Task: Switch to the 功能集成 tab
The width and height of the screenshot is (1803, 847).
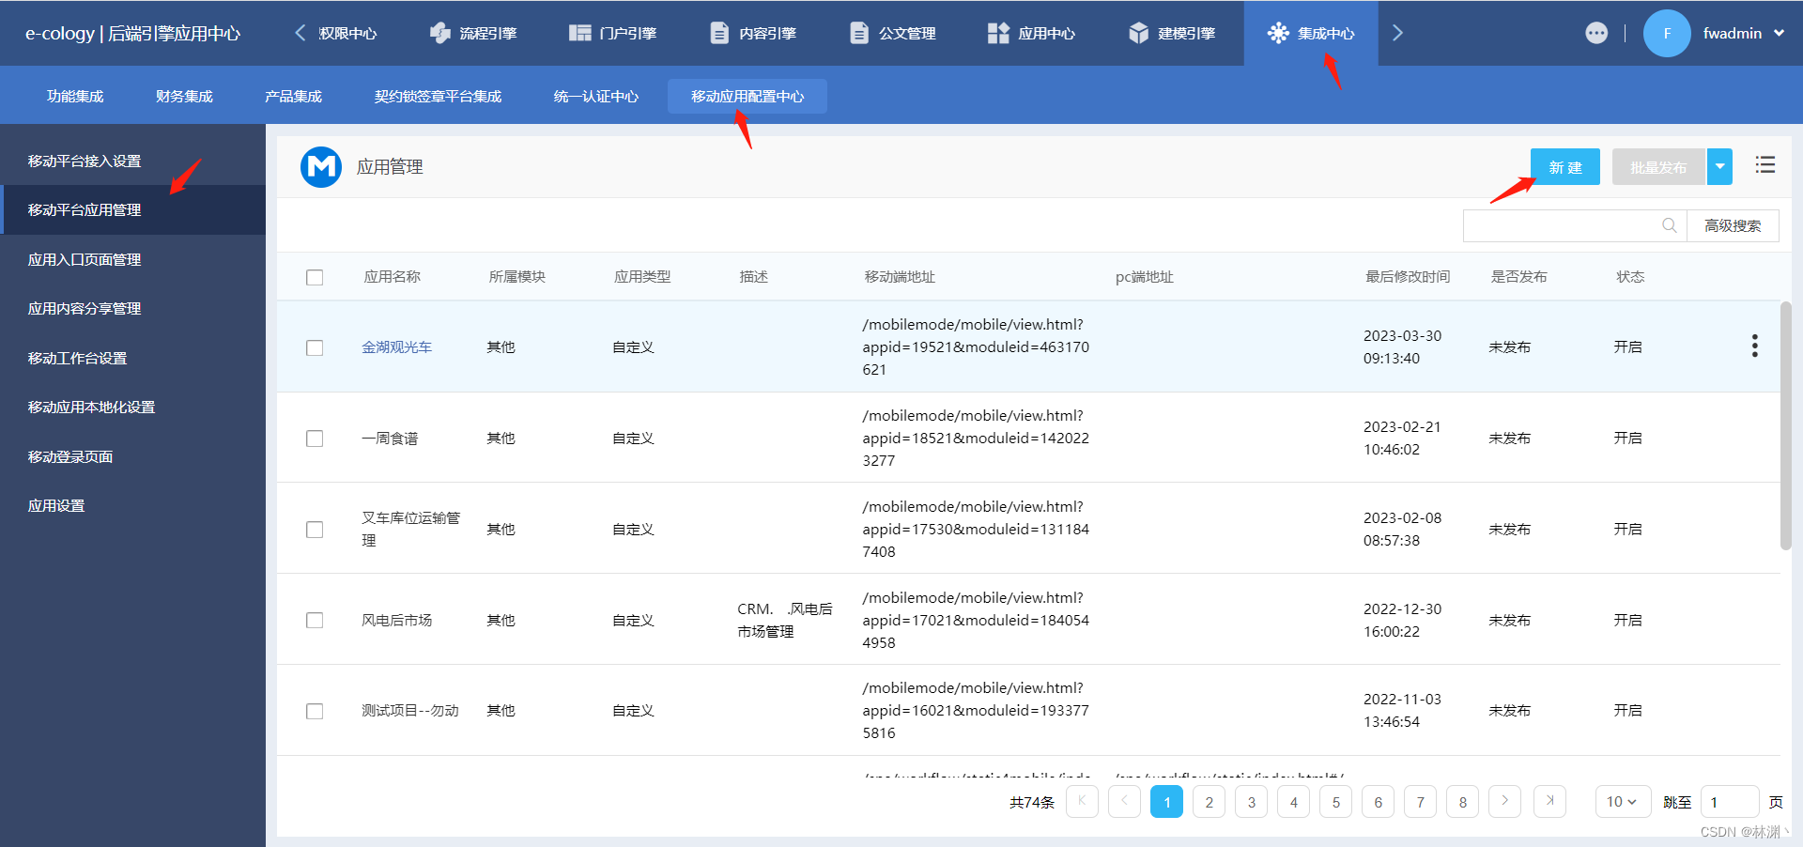Action: [x=75, y=96]
